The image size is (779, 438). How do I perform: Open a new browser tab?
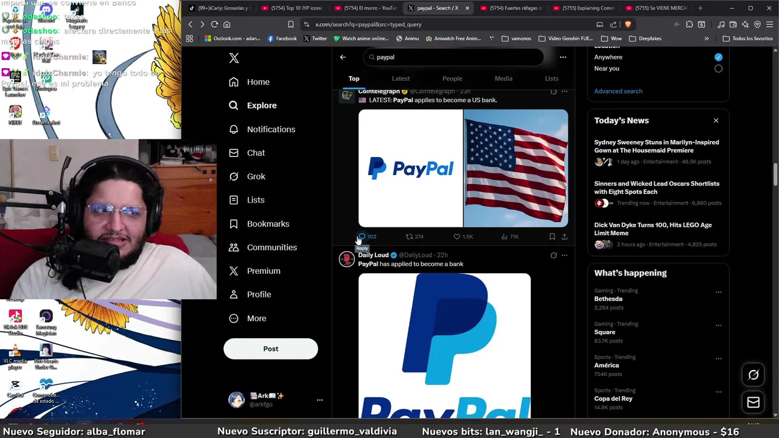[700, 8]
